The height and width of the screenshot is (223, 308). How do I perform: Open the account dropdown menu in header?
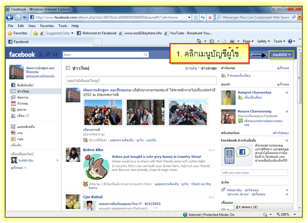click(x=282, y=54)
